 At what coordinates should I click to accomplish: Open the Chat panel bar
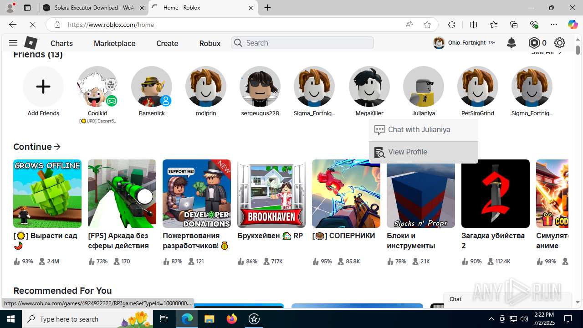pyautogui.click(x=507, y=299)
